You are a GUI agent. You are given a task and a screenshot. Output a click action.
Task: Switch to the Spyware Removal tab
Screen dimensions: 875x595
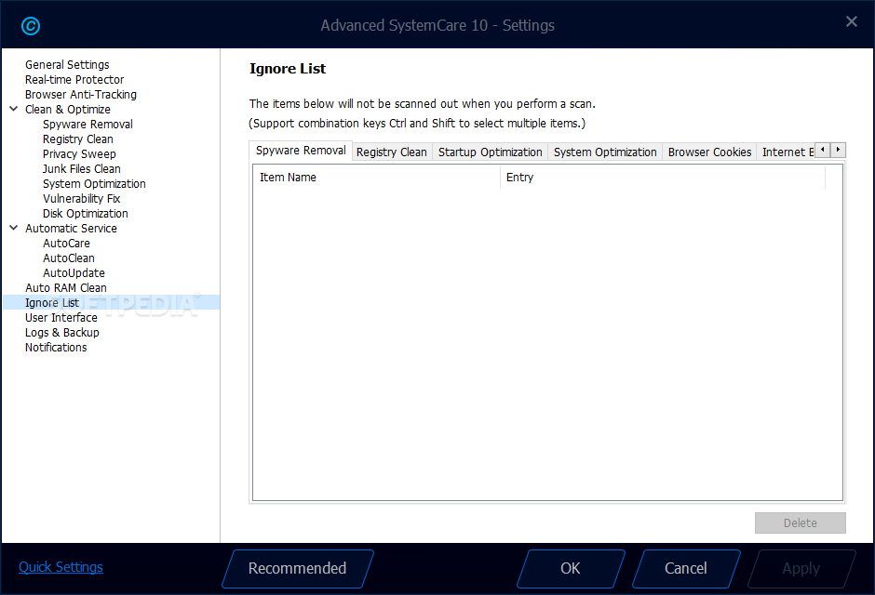[301, 151]
